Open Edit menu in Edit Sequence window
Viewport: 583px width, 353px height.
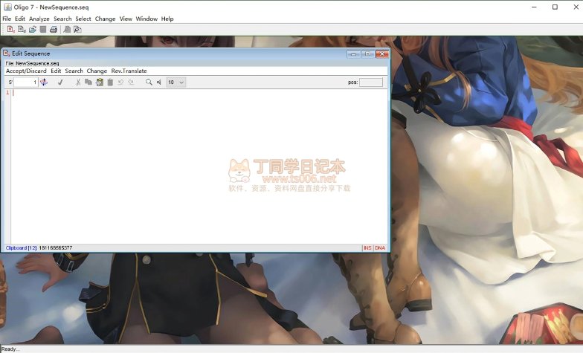click(x=56, y=71)
